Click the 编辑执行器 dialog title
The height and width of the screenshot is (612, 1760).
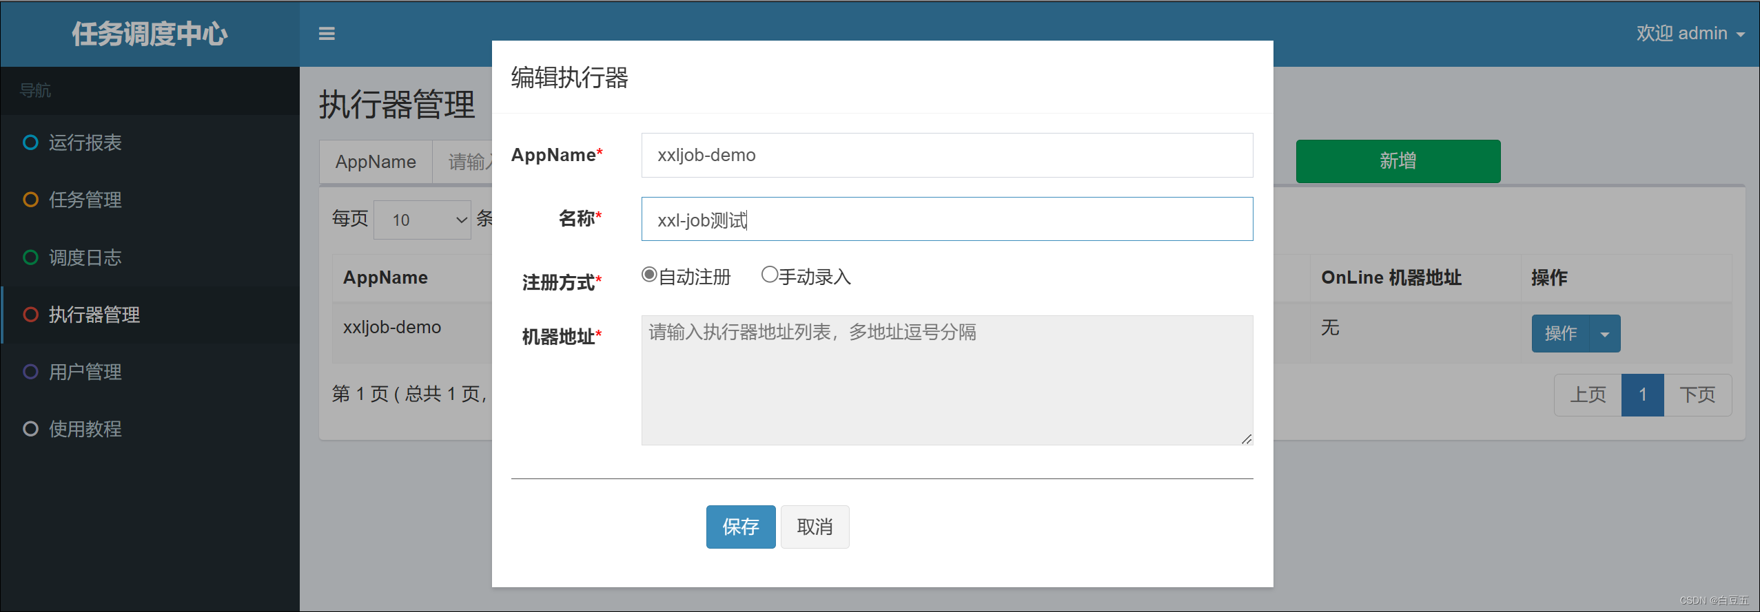(x=569, y=78)
